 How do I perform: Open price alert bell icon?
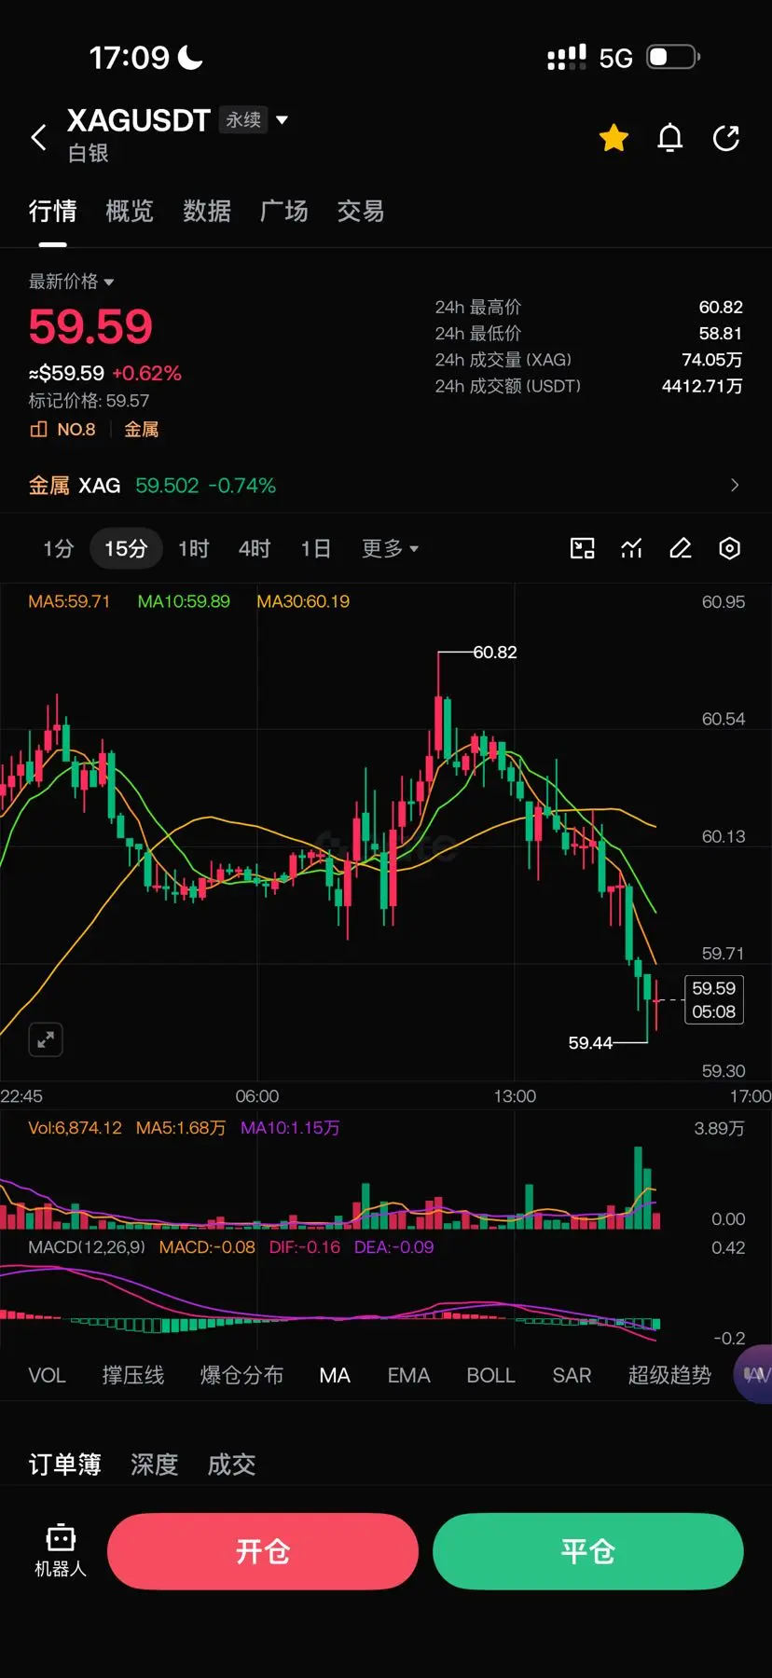click(x=670, y=138)
